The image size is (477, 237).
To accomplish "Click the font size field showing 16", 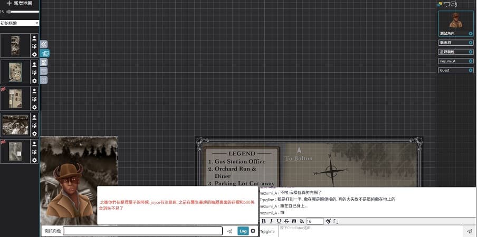I will [x=314, y=221].
